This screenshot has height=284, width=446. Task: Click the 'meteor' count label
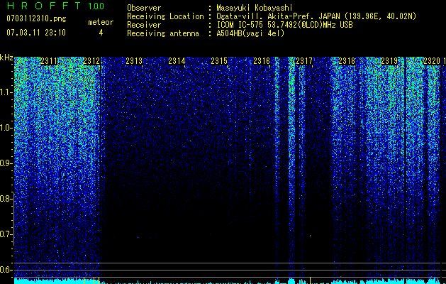pos(101,22)
